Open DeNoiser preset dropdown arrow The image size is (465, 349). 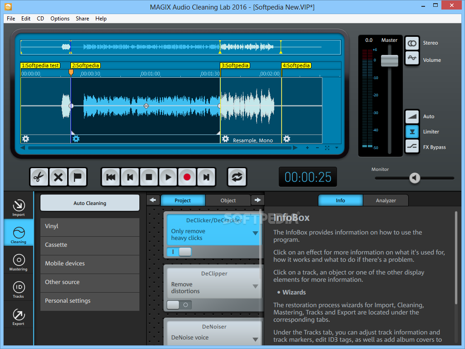(x=255, y=339)
